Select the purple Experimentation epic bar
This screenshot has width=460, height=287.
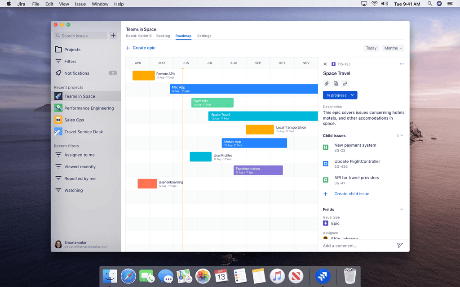(258, 170)
